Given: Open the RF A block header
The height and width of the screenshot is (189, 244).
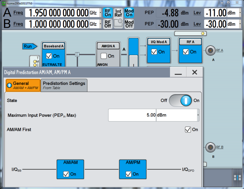Looking at the screenshot, I should (x=190, y=42).
